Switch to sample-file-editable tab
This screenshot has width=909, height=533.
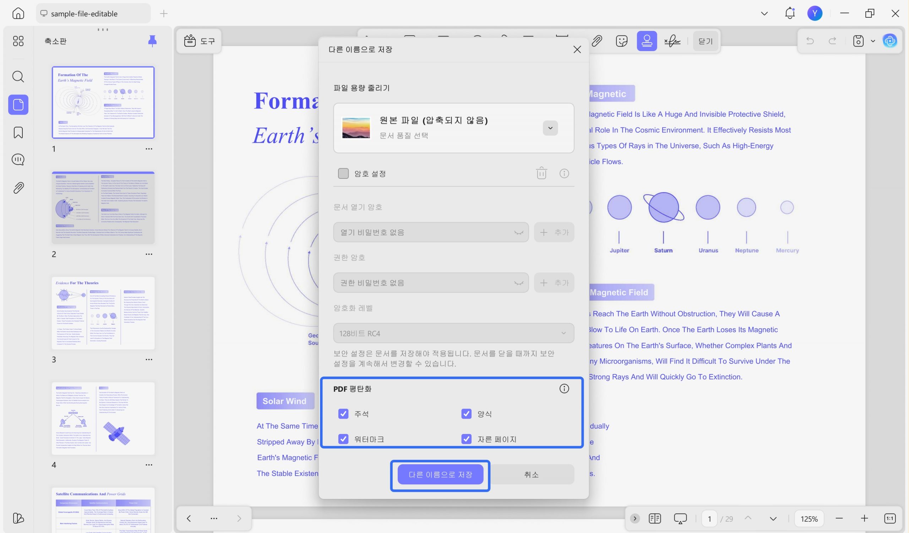coord(93,13)
